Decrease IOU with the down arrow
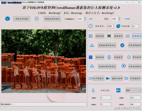Screen dimensions: 142x111 [x=119, y=20]
